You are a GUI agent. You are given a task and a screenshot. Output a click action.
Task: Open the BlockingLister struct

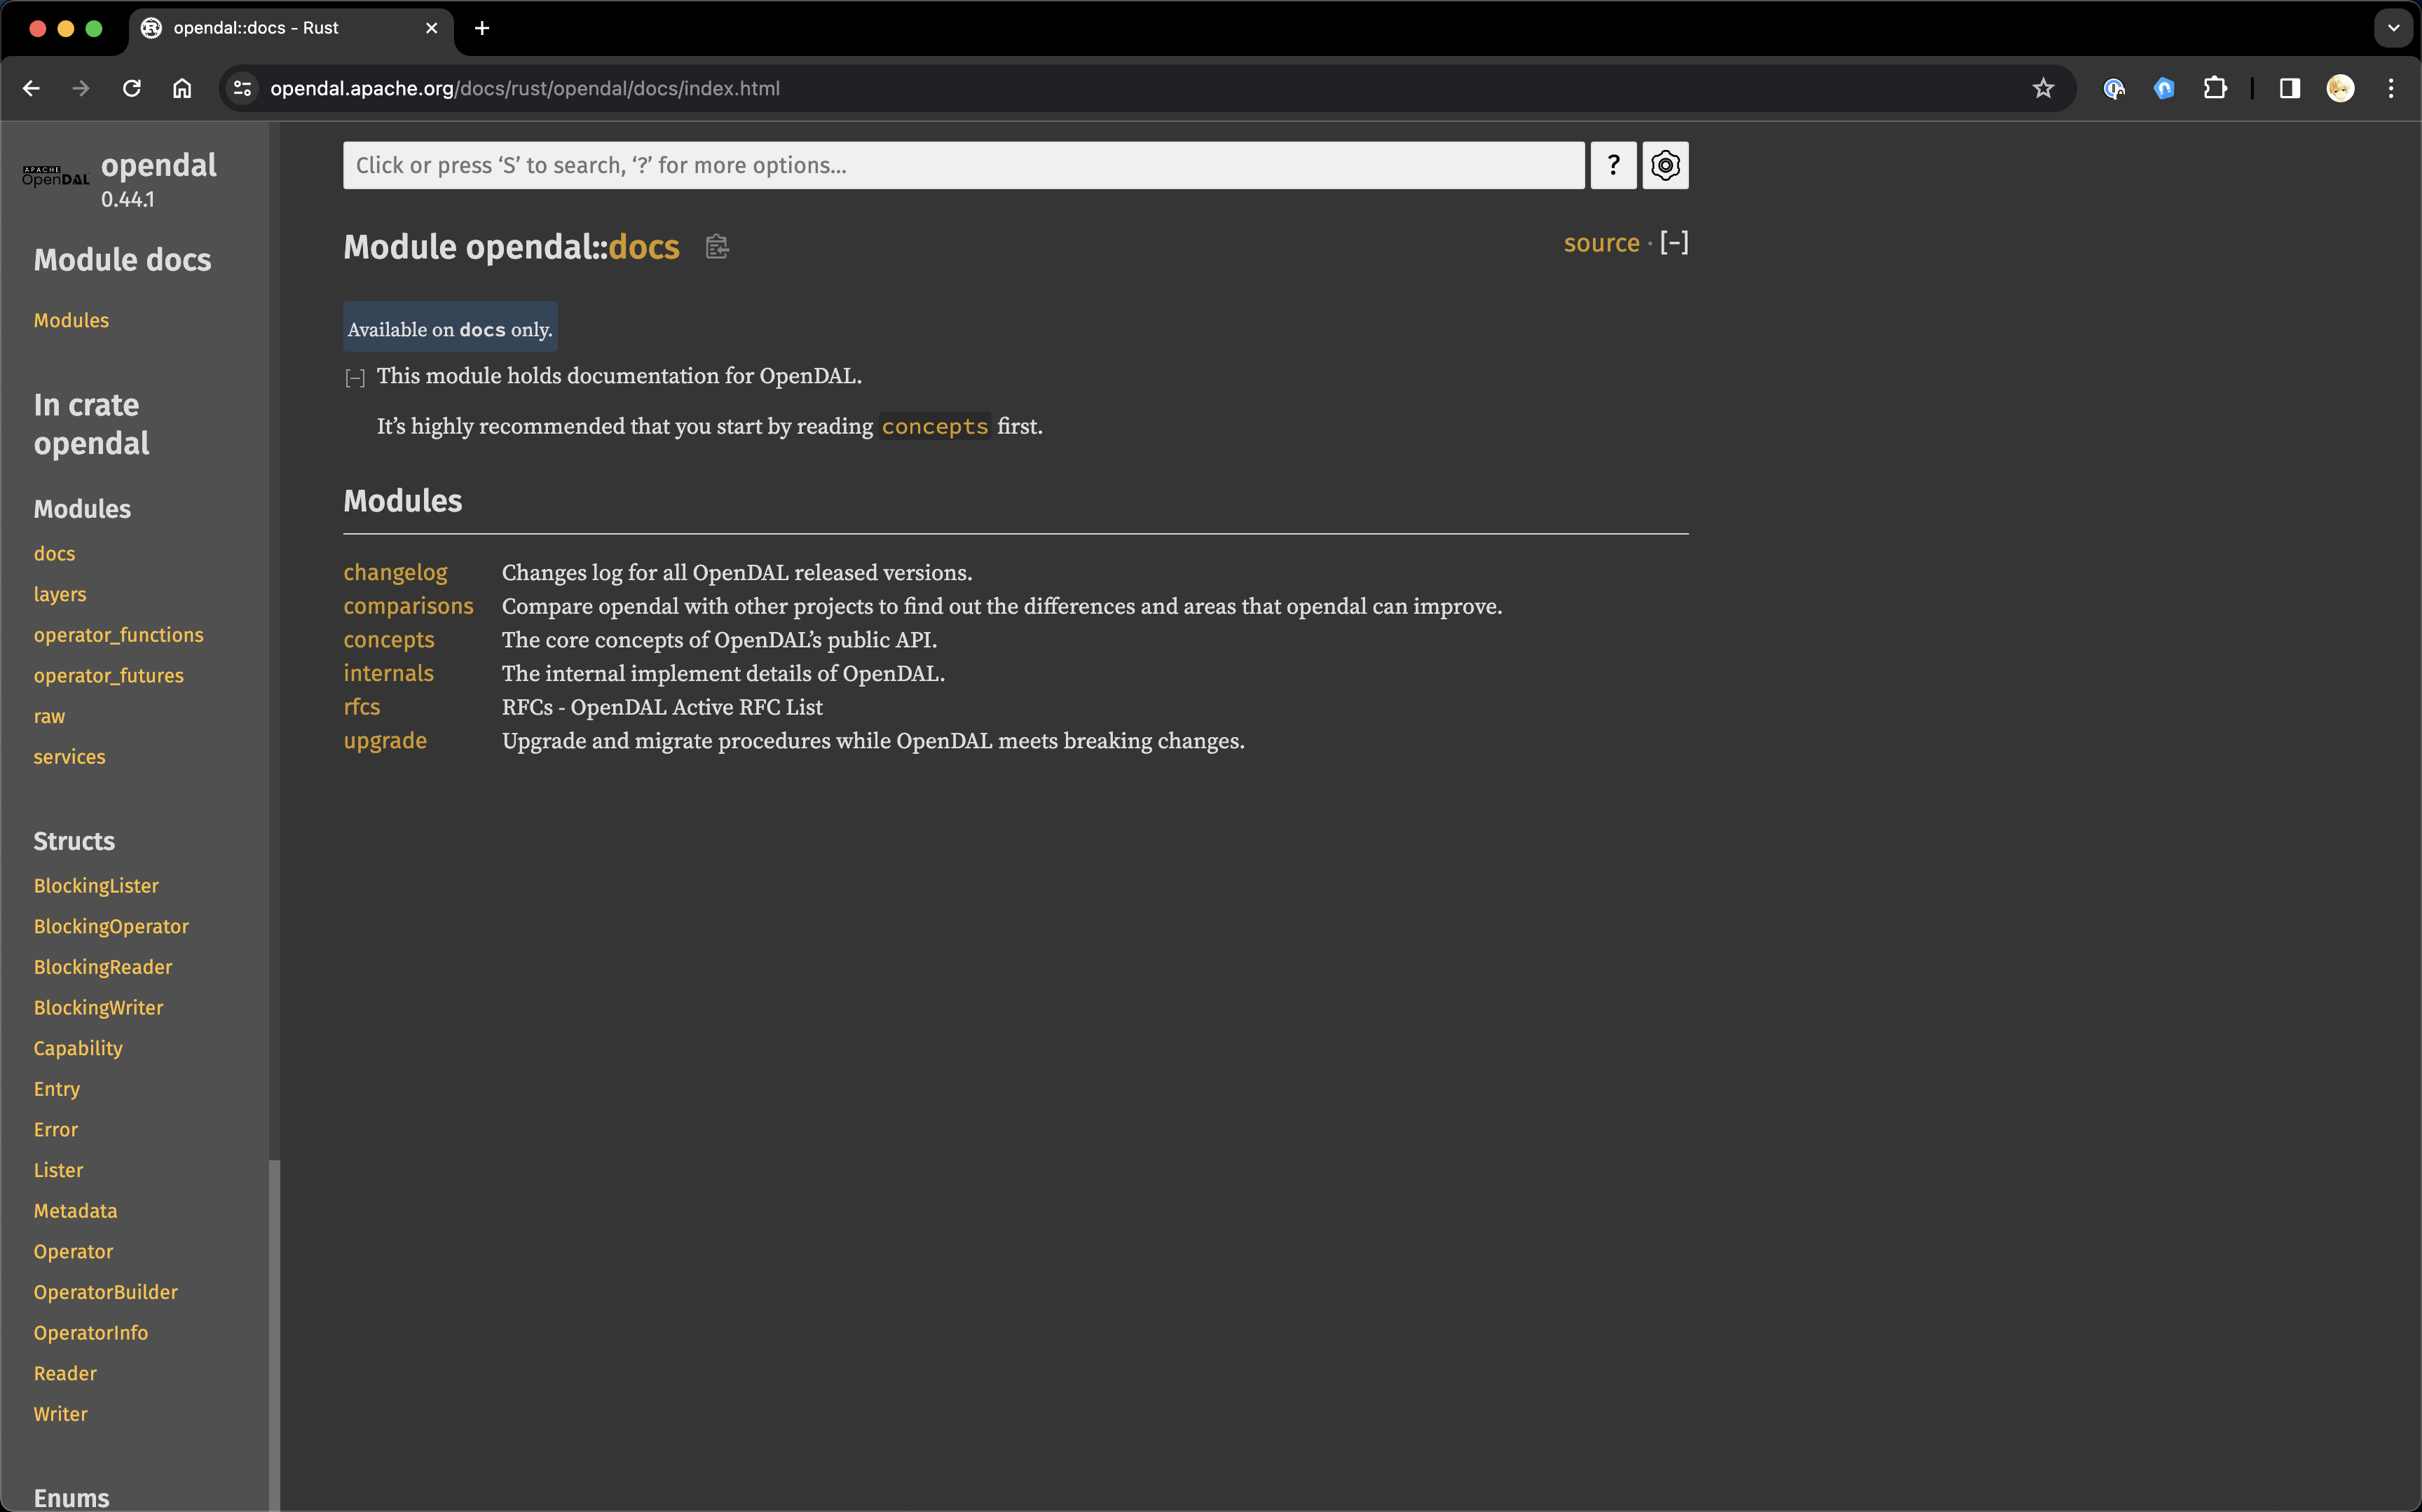click(96, 886)
